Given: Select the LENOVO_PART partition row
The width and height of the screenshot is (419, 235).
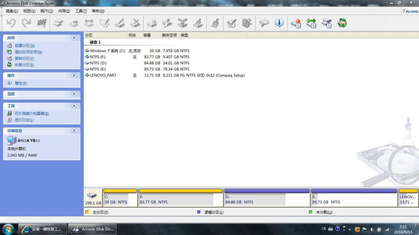Looking at the screenshot, I should pos(165,75).
